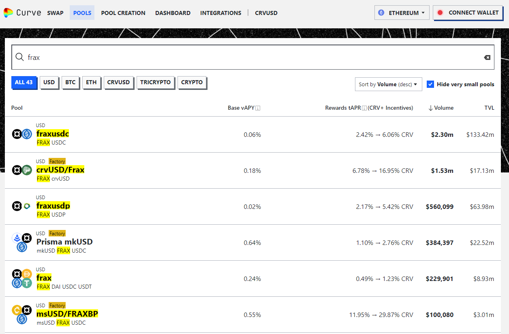Select the ALL 43 filter button
Screen dimensions: 509x334
pos(24,82)
